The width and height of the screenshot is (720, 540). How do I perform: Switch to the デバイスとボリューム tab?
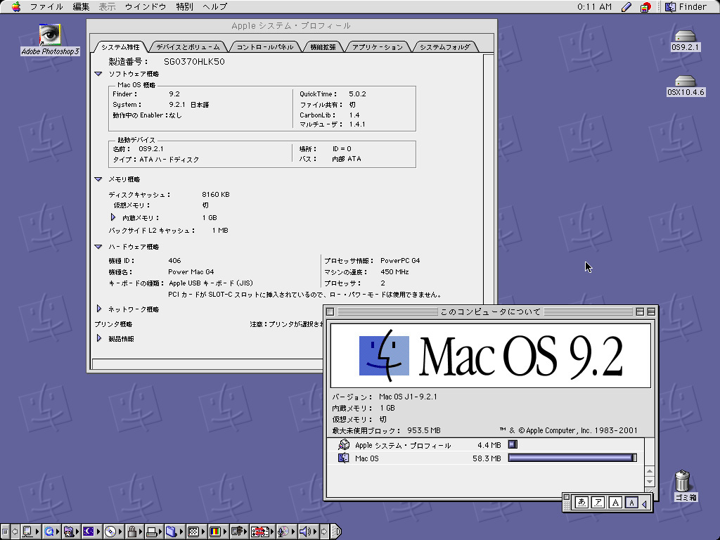[188, 47]
